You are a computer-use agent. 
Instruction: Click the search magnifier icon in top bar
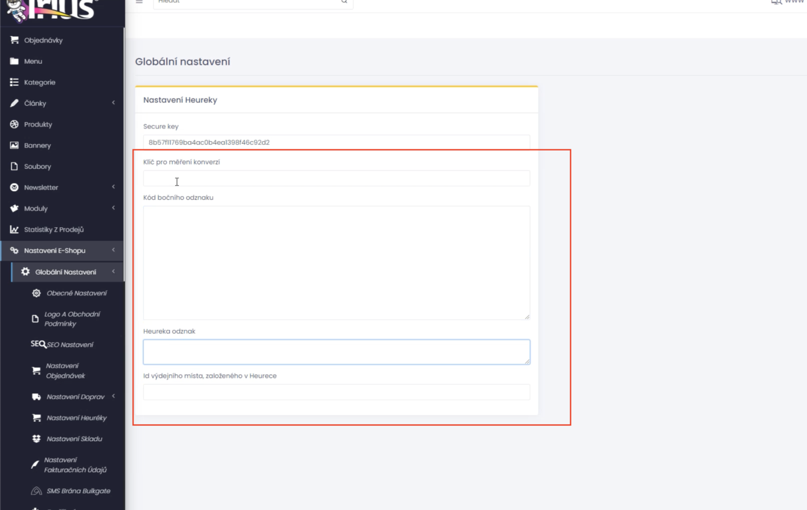[344, 1]
